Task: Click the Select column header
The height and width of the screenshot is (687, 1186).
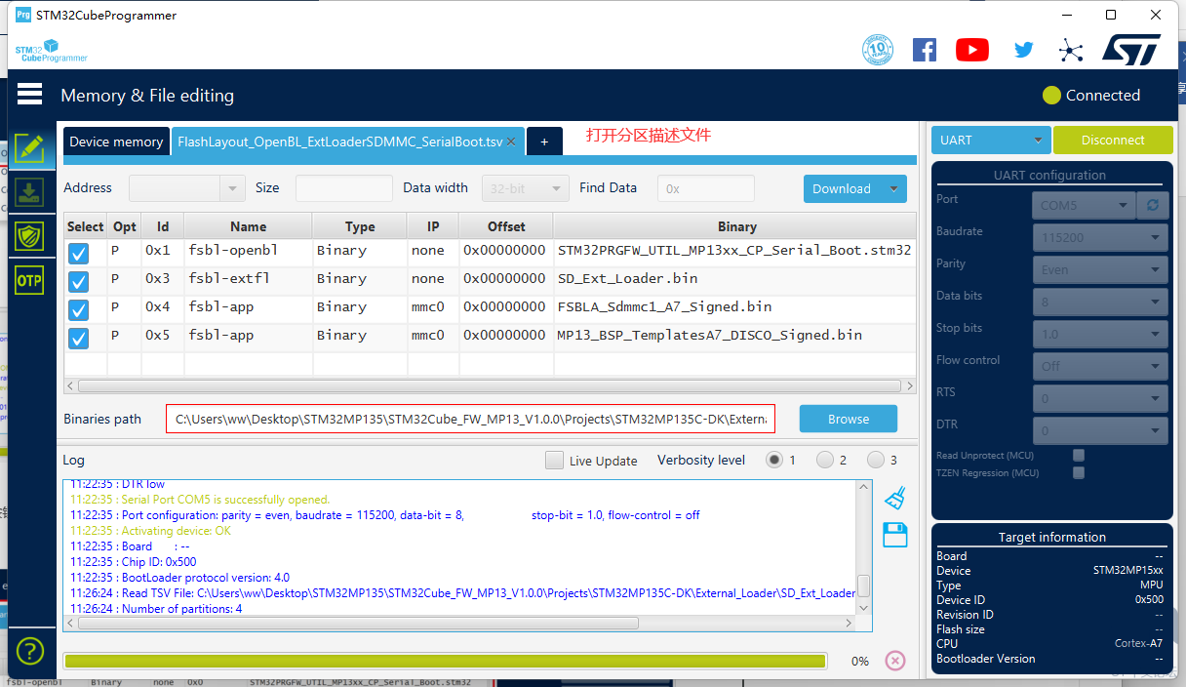Action: click(x=85, y=226)
